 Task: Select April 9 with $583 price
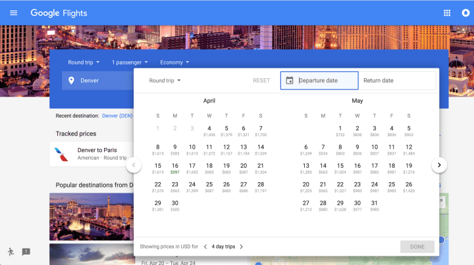175,150
